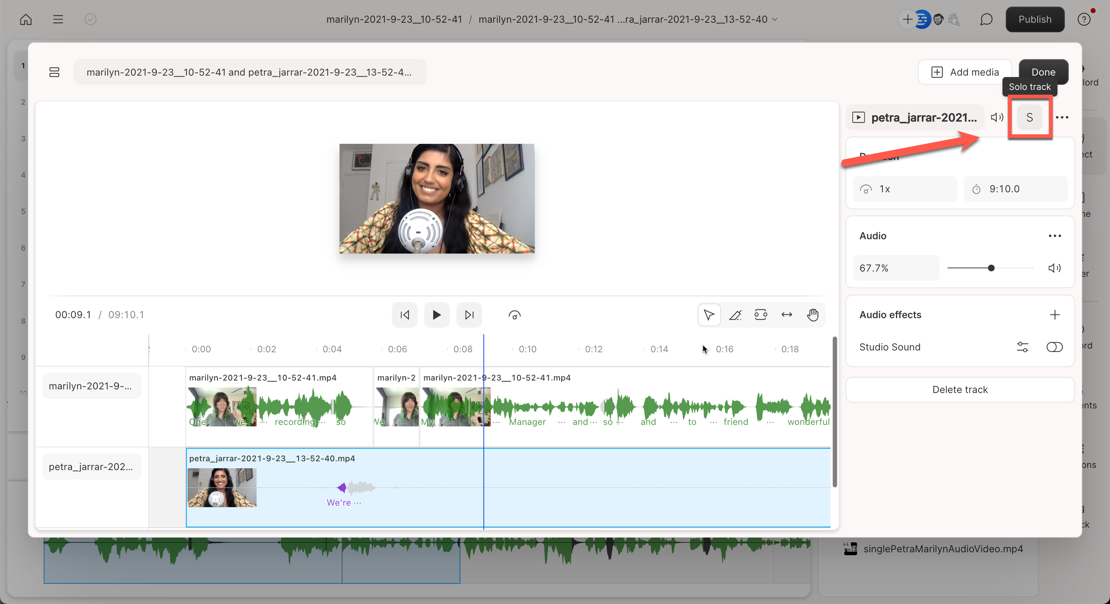Click the word "wonderful" in marilyn track
This screenshot has width=1110, height=604.
point(808,422)
